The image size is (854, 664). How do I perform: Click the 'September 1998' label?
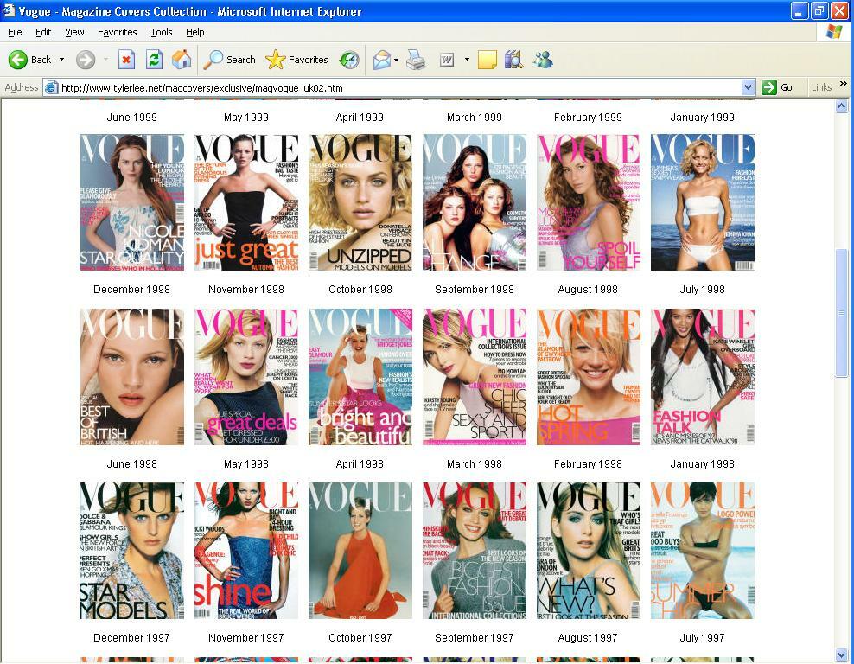pos(475,290)
